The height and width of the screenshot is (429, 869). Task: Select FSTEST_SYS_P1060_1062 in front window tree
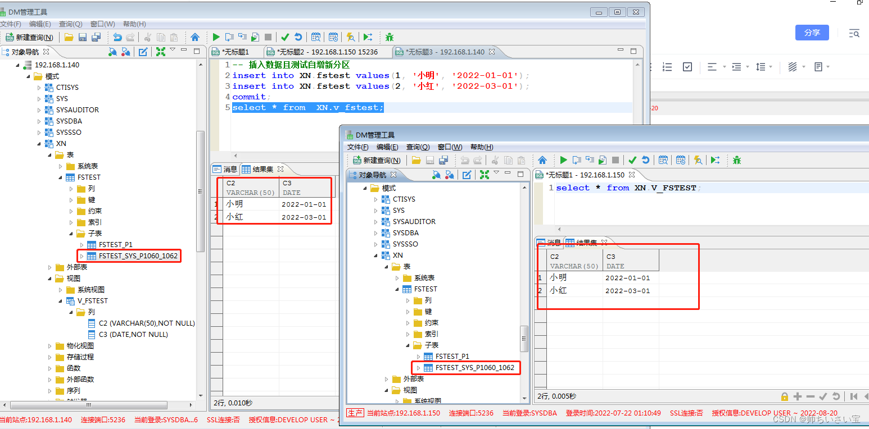tap(470, 368)
